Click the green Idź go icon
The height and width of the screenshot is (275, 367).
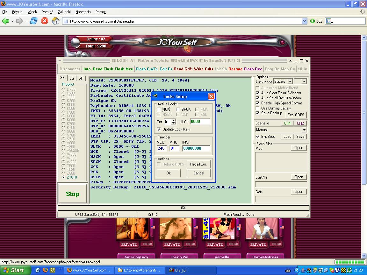313,21
